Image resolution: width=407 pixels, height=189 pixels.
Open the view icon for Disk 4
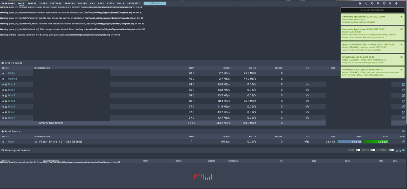click(x=403, y=101)
